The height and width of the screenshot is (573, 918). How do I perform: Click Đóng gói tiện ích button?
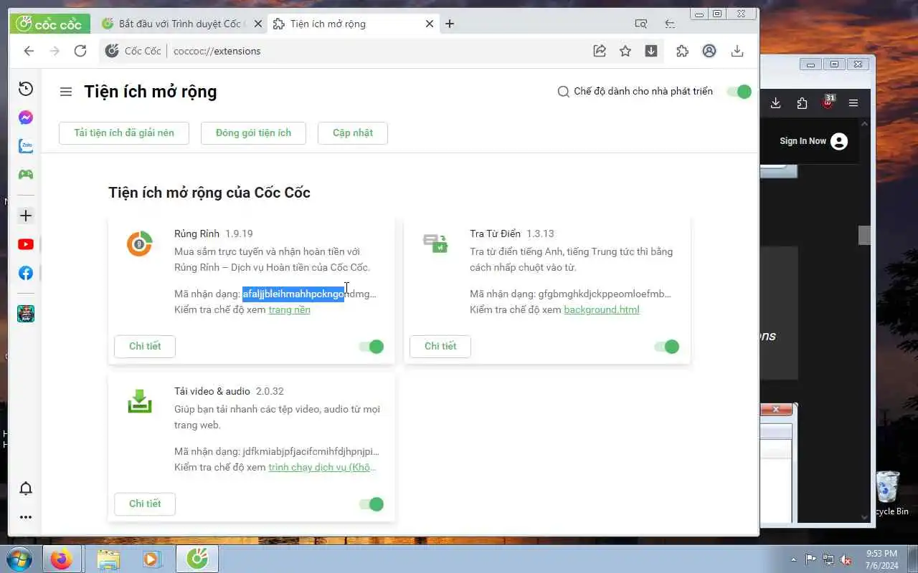coord(253,133)
